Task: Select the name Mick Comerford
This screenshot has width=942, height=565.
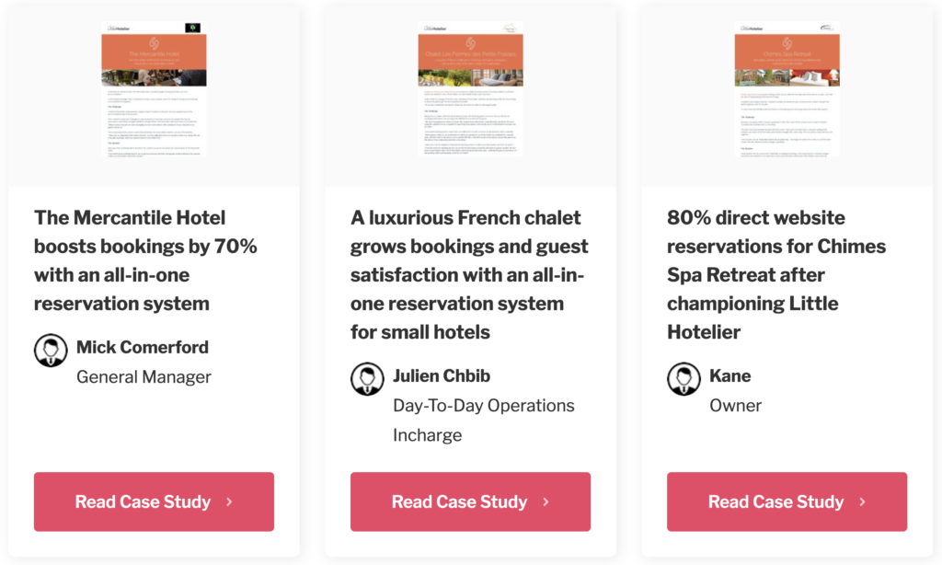Action: 143,347
